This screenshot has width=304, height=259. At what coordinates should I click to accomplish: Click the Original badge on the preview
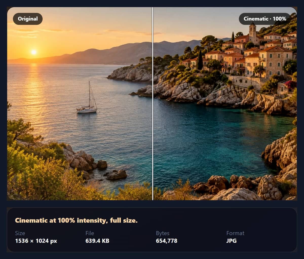click(x=28, y=19)
